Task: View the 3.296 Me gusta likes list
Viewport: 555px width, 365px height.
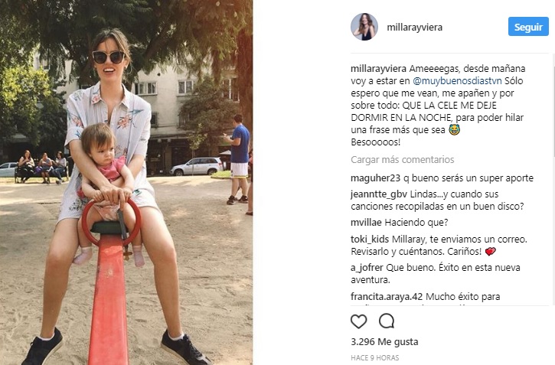Action: (384, 341)
